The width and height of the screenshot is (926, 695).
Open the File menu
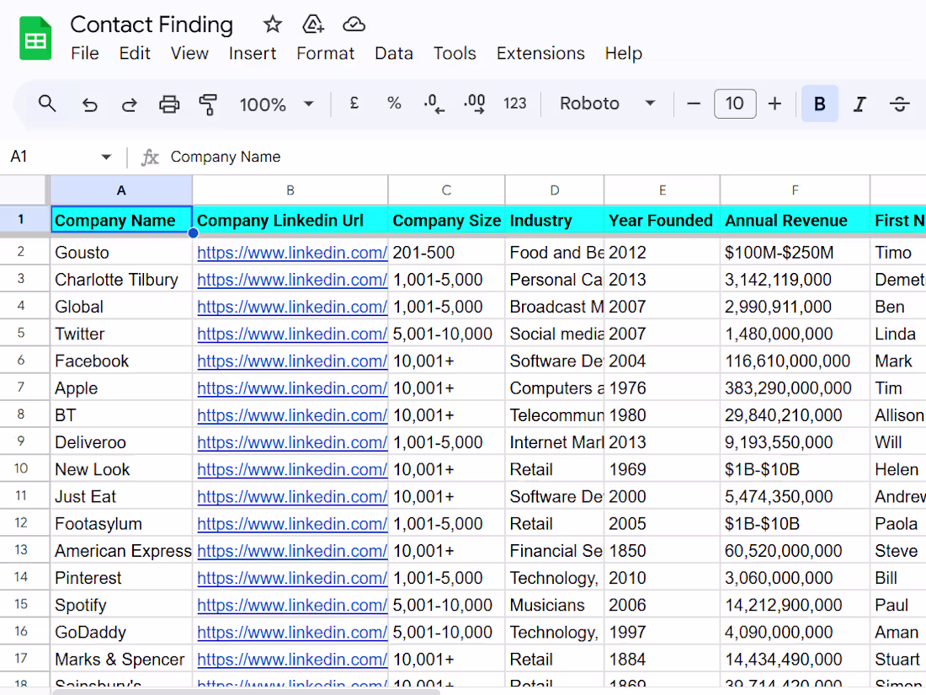click(x=85, y=53)
